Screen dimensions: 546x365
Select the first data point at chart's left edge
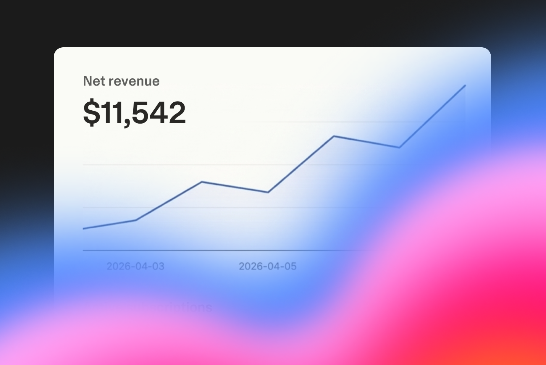(83, 229)
